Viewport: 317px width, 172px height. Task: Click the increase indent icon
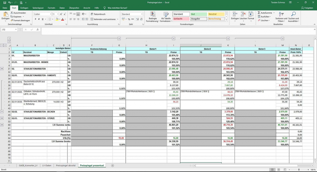coord(87,19)
